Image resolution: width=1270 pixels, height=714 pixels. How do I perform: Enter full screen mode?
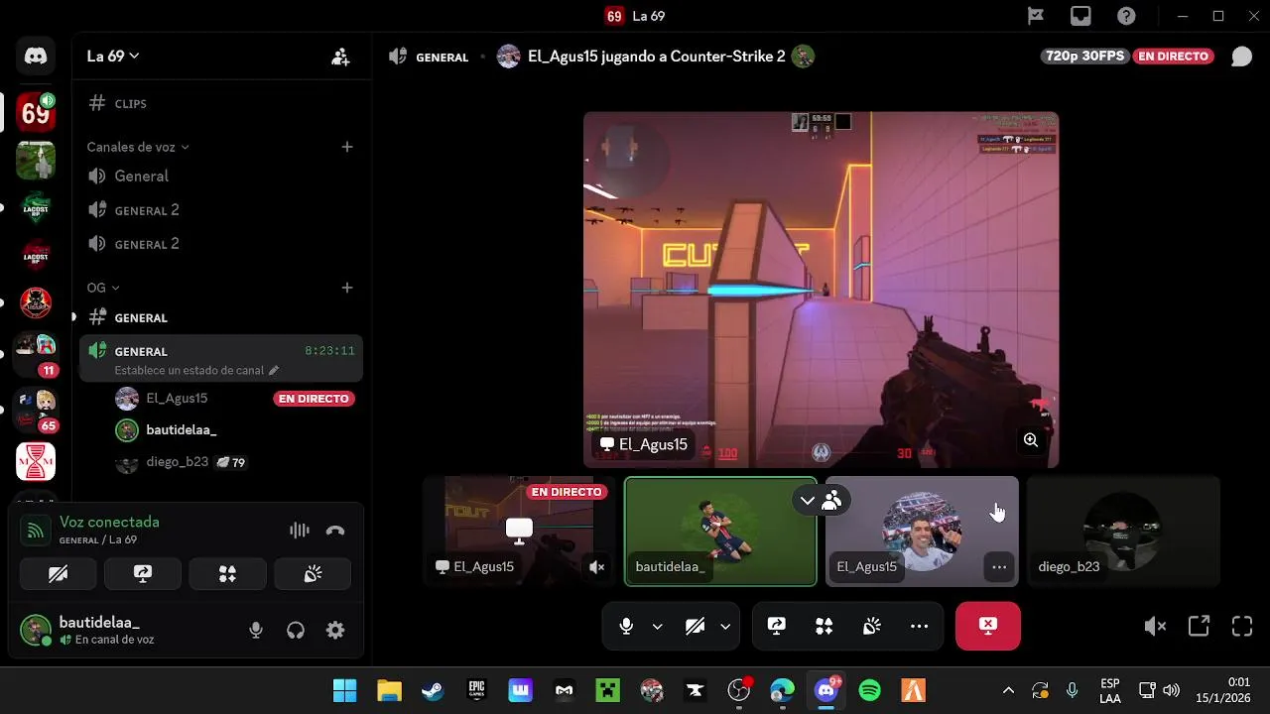pyautogui.click(x=1242, y=626)
